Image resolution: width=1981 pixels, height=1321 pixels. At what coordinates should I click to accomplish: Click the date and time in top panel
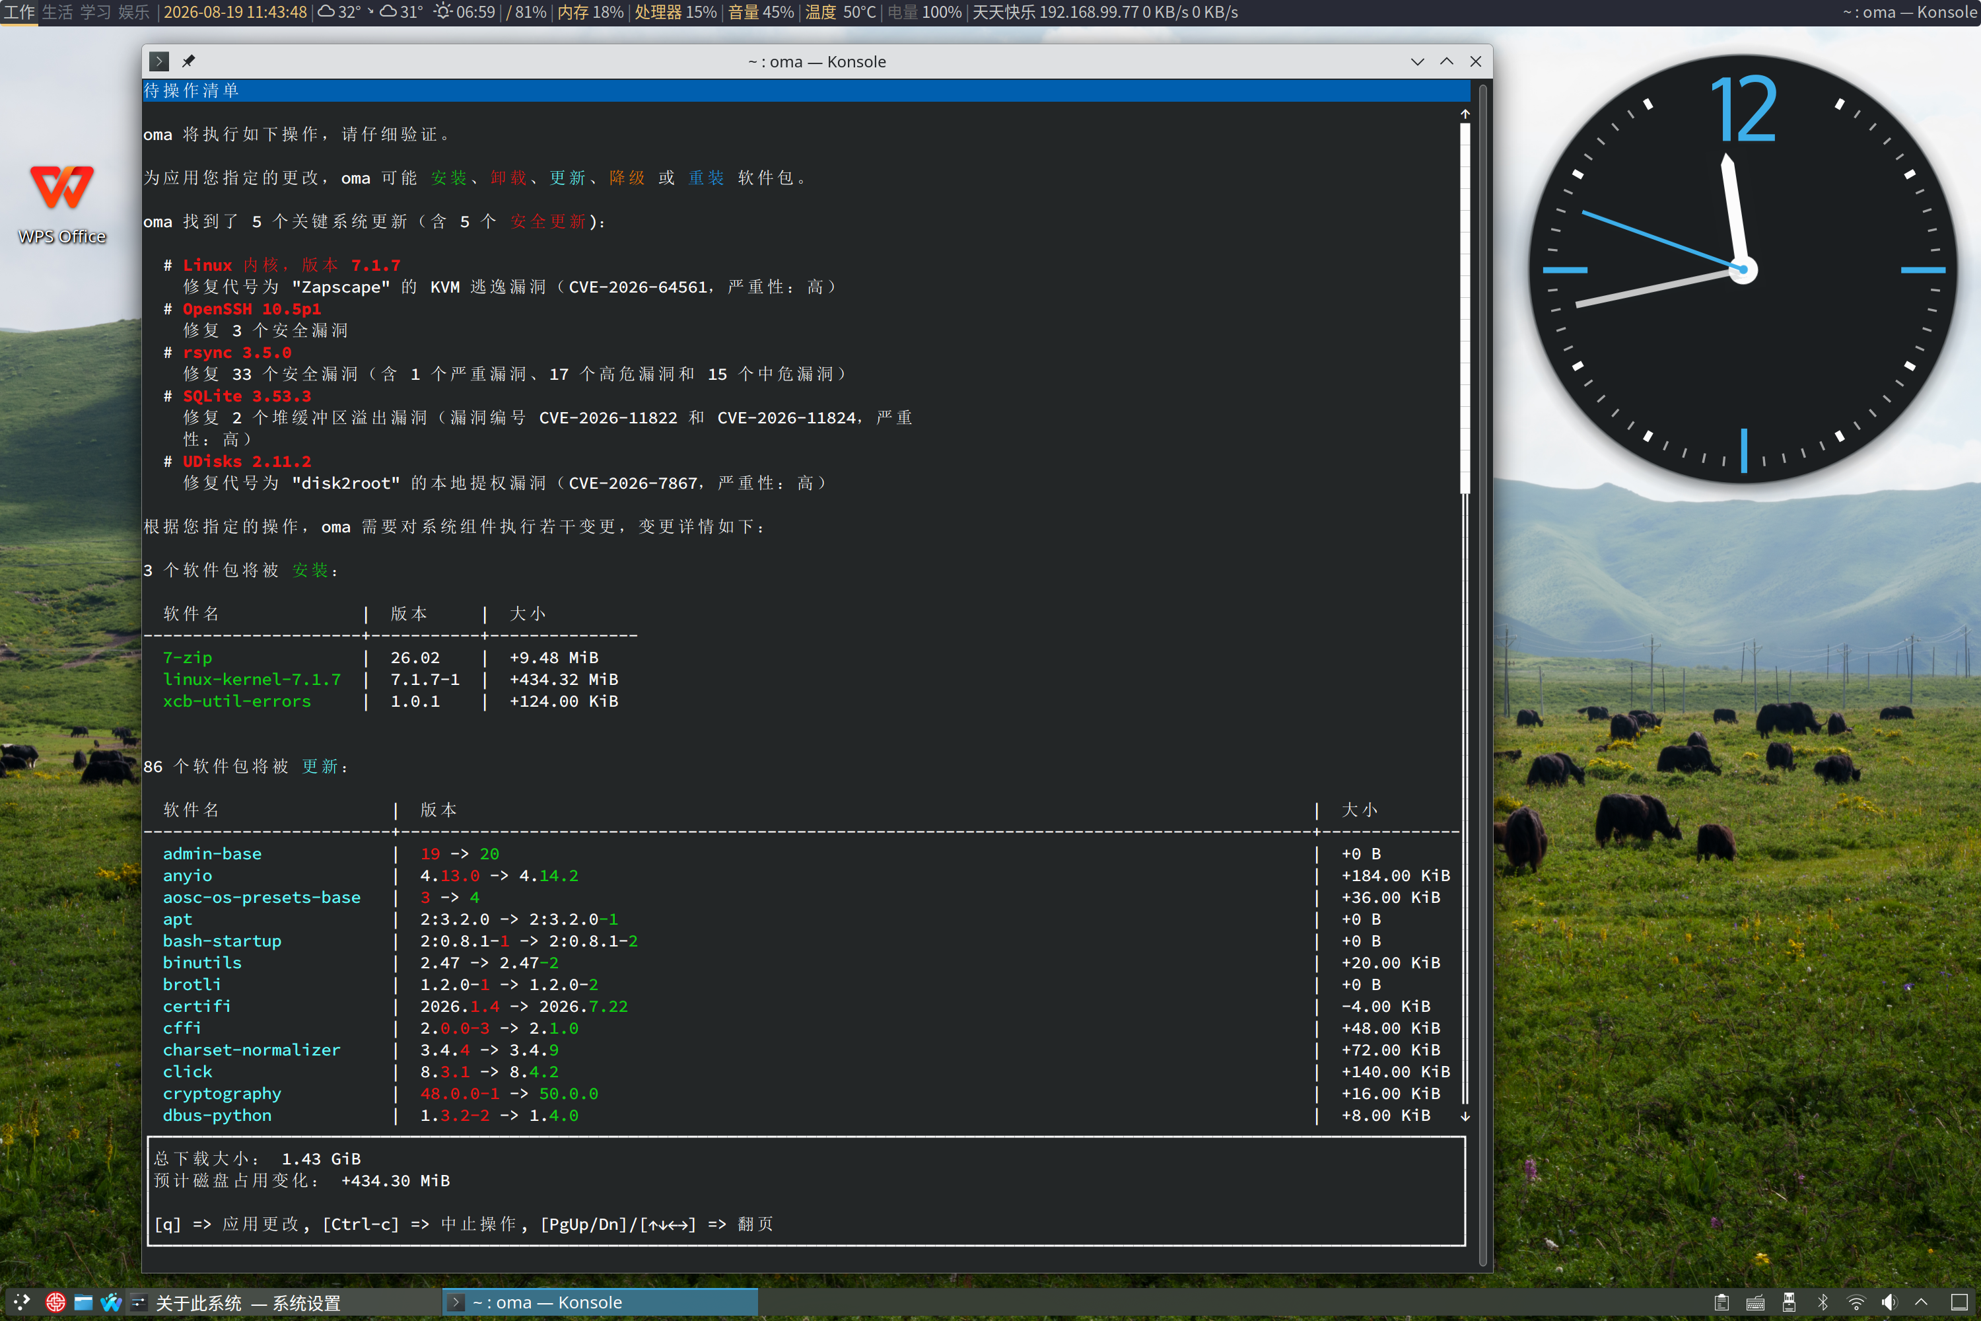click(235, 12)
